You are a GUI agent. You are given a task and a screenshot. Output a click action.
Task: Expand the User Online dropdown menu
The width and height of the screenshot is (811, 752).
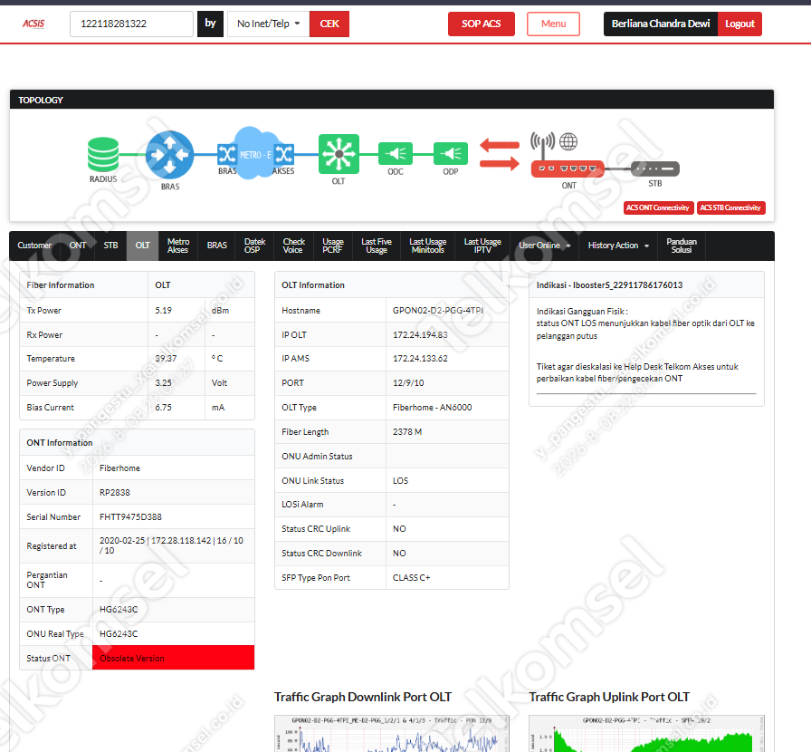tap(545, 246)
